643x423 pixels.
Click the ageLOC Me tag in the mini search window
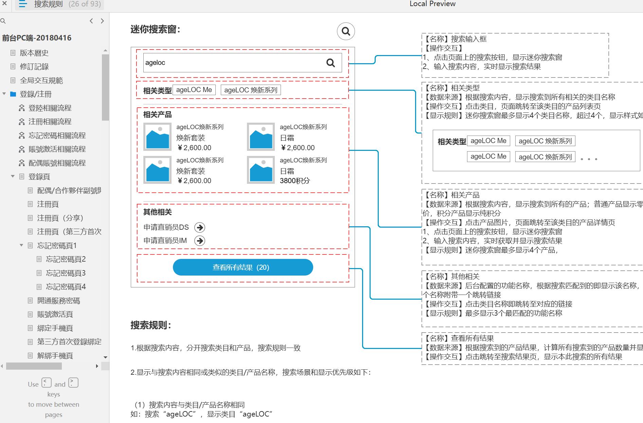coord(194,90)
